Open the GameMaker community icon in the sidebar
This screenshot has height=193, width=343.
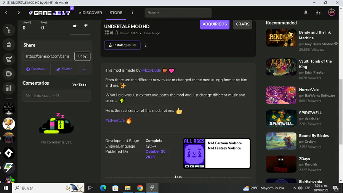coord(9,153)
